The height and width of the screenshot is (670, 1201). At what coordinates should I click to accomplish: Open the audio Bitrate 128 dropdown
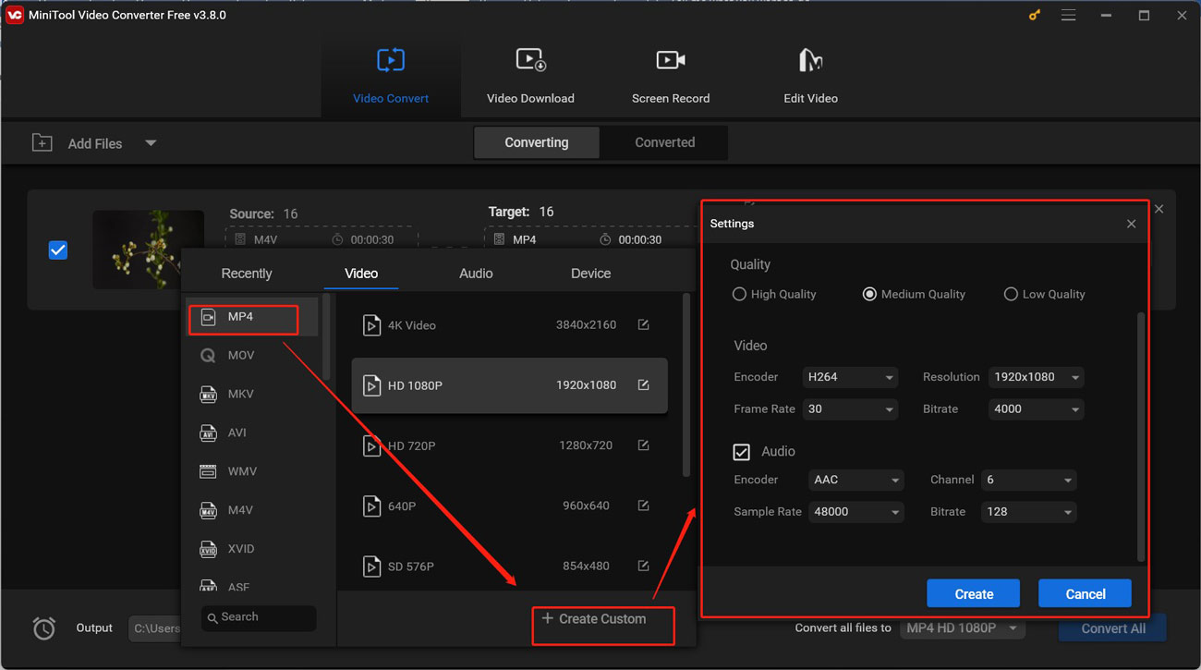1028,512
